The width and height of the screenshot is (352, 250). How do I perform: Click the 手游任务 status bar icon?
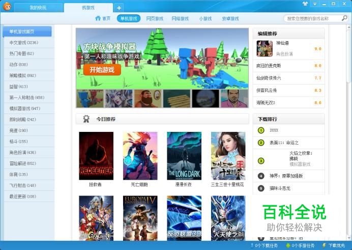(288, 246)
